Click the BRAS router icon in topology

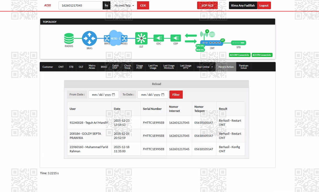pyautogui.click(x=90, y=39)
